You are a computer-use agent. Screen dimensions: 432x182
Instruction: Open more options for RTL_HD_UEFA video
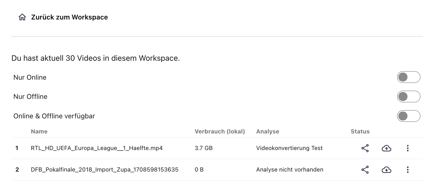[x=408, y=148]
